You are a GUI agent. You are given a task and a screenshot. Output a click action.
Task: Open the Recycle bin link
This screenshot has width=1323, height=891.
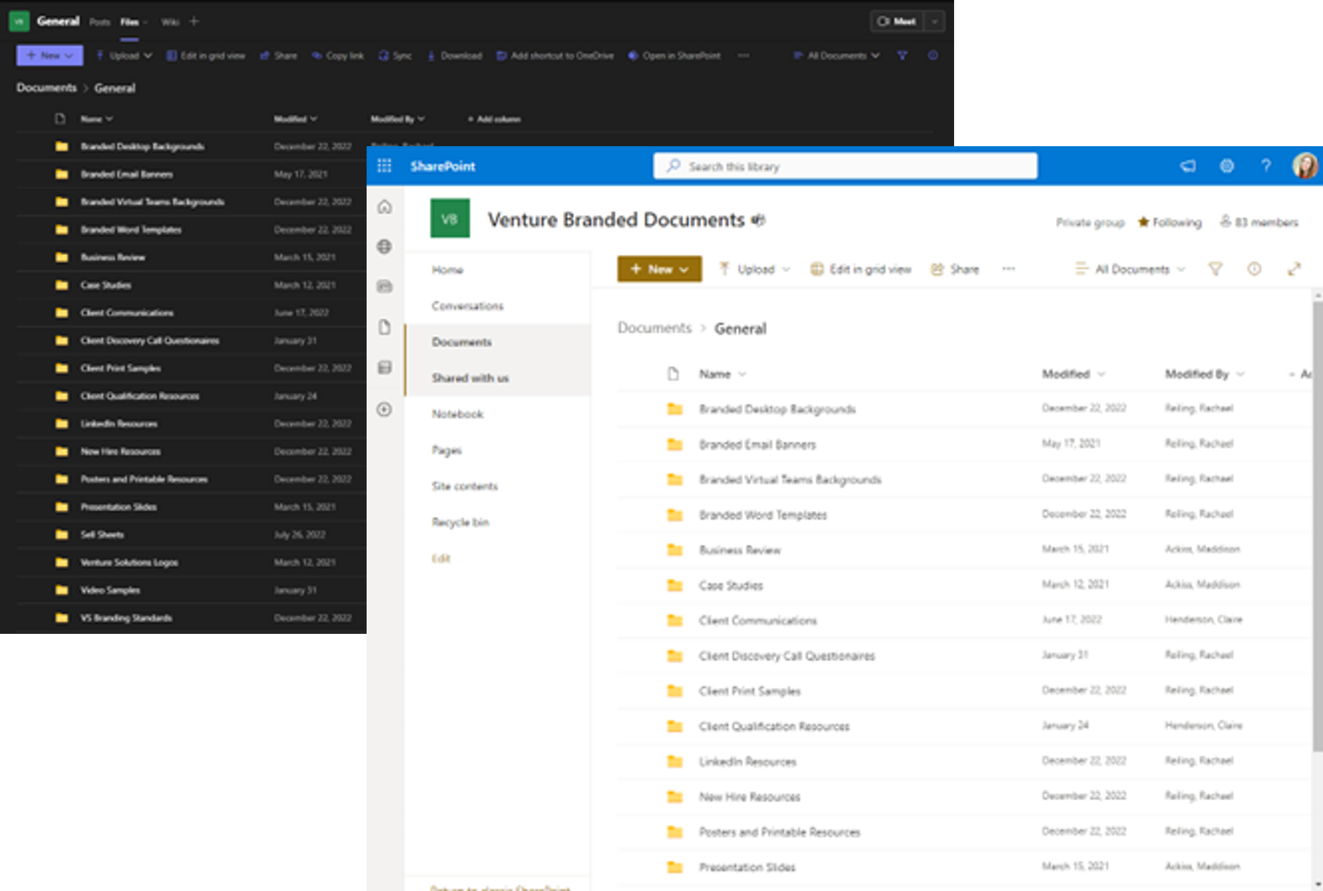click(x=461, y=522)
